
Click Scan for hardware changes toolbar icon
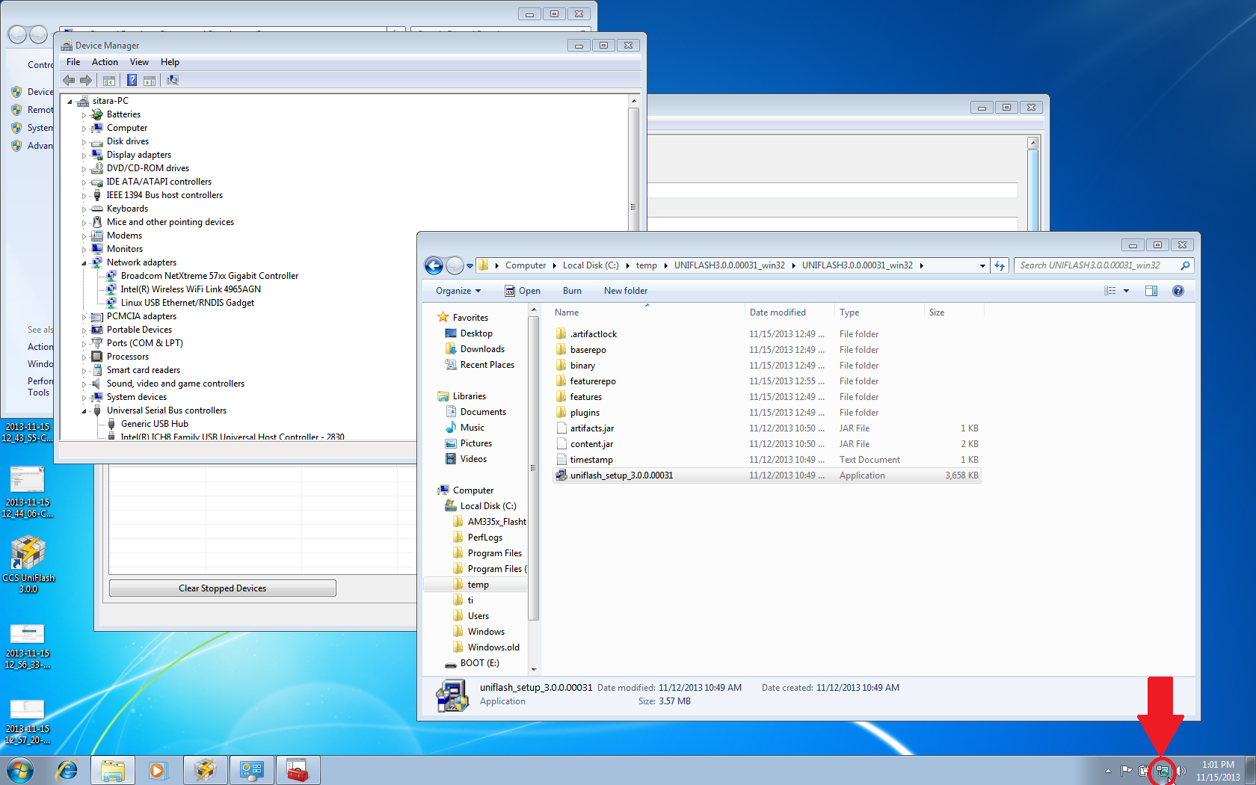[x=173, y=80]
